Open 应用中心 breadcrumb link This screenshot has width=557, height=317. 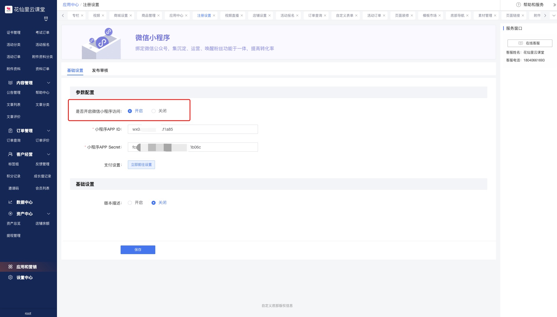point(71,5)
